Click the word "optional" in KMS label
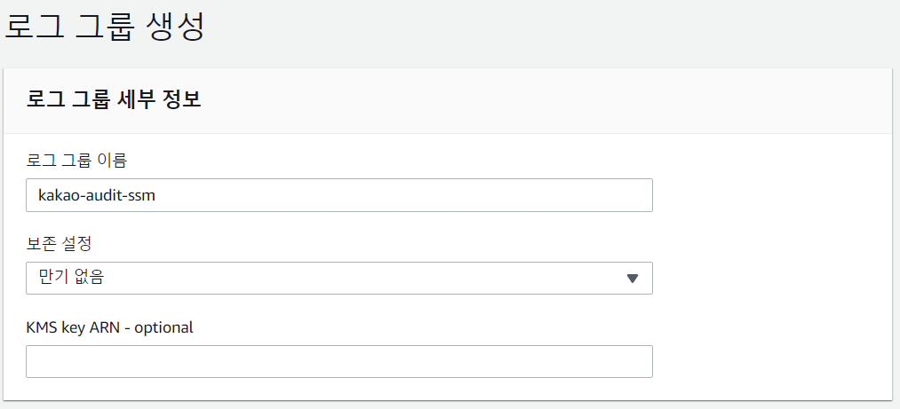The image size is (900, 409). (163, 326)
